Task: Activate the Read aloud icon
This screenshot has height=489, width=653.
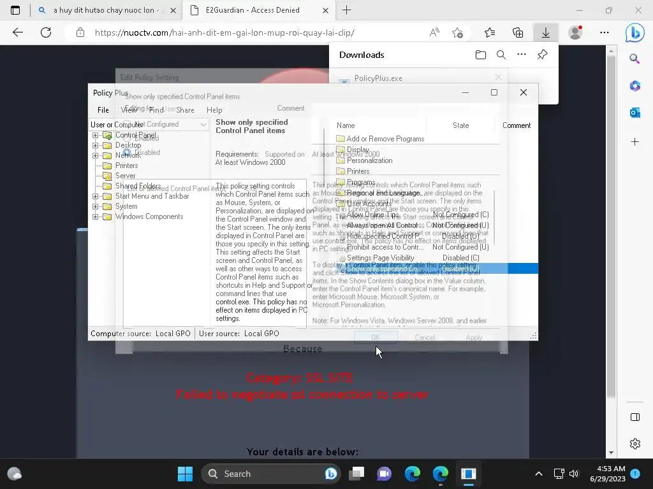Action: [x=434, y=32]
